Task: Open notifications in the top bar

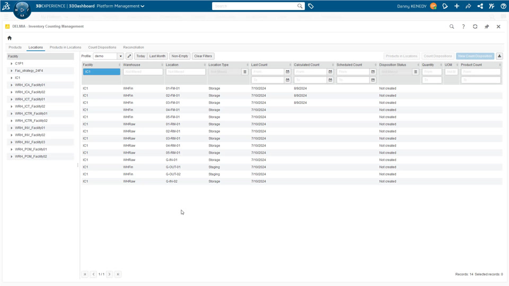Action: click(x=445, y=6)
